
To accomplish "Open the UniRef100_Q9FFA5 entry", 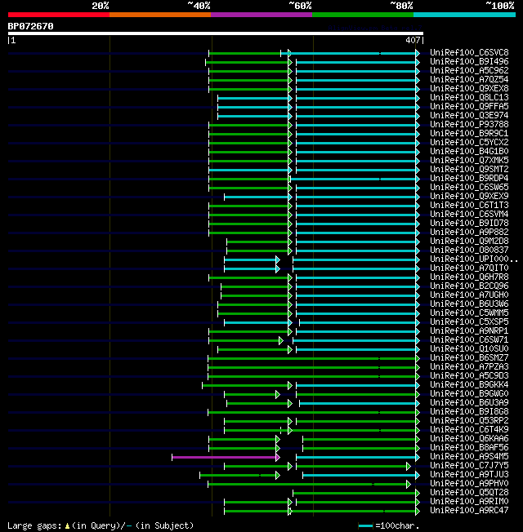I will pos(469,106).
